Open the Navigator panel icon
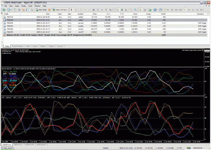This screenshot has height=150, width=211. pyautogui.click(x=23, y=10)
